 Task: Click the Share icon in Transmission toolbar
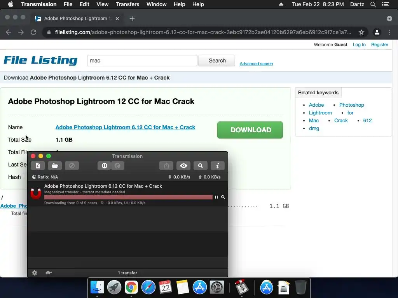[x=166, y=166]
